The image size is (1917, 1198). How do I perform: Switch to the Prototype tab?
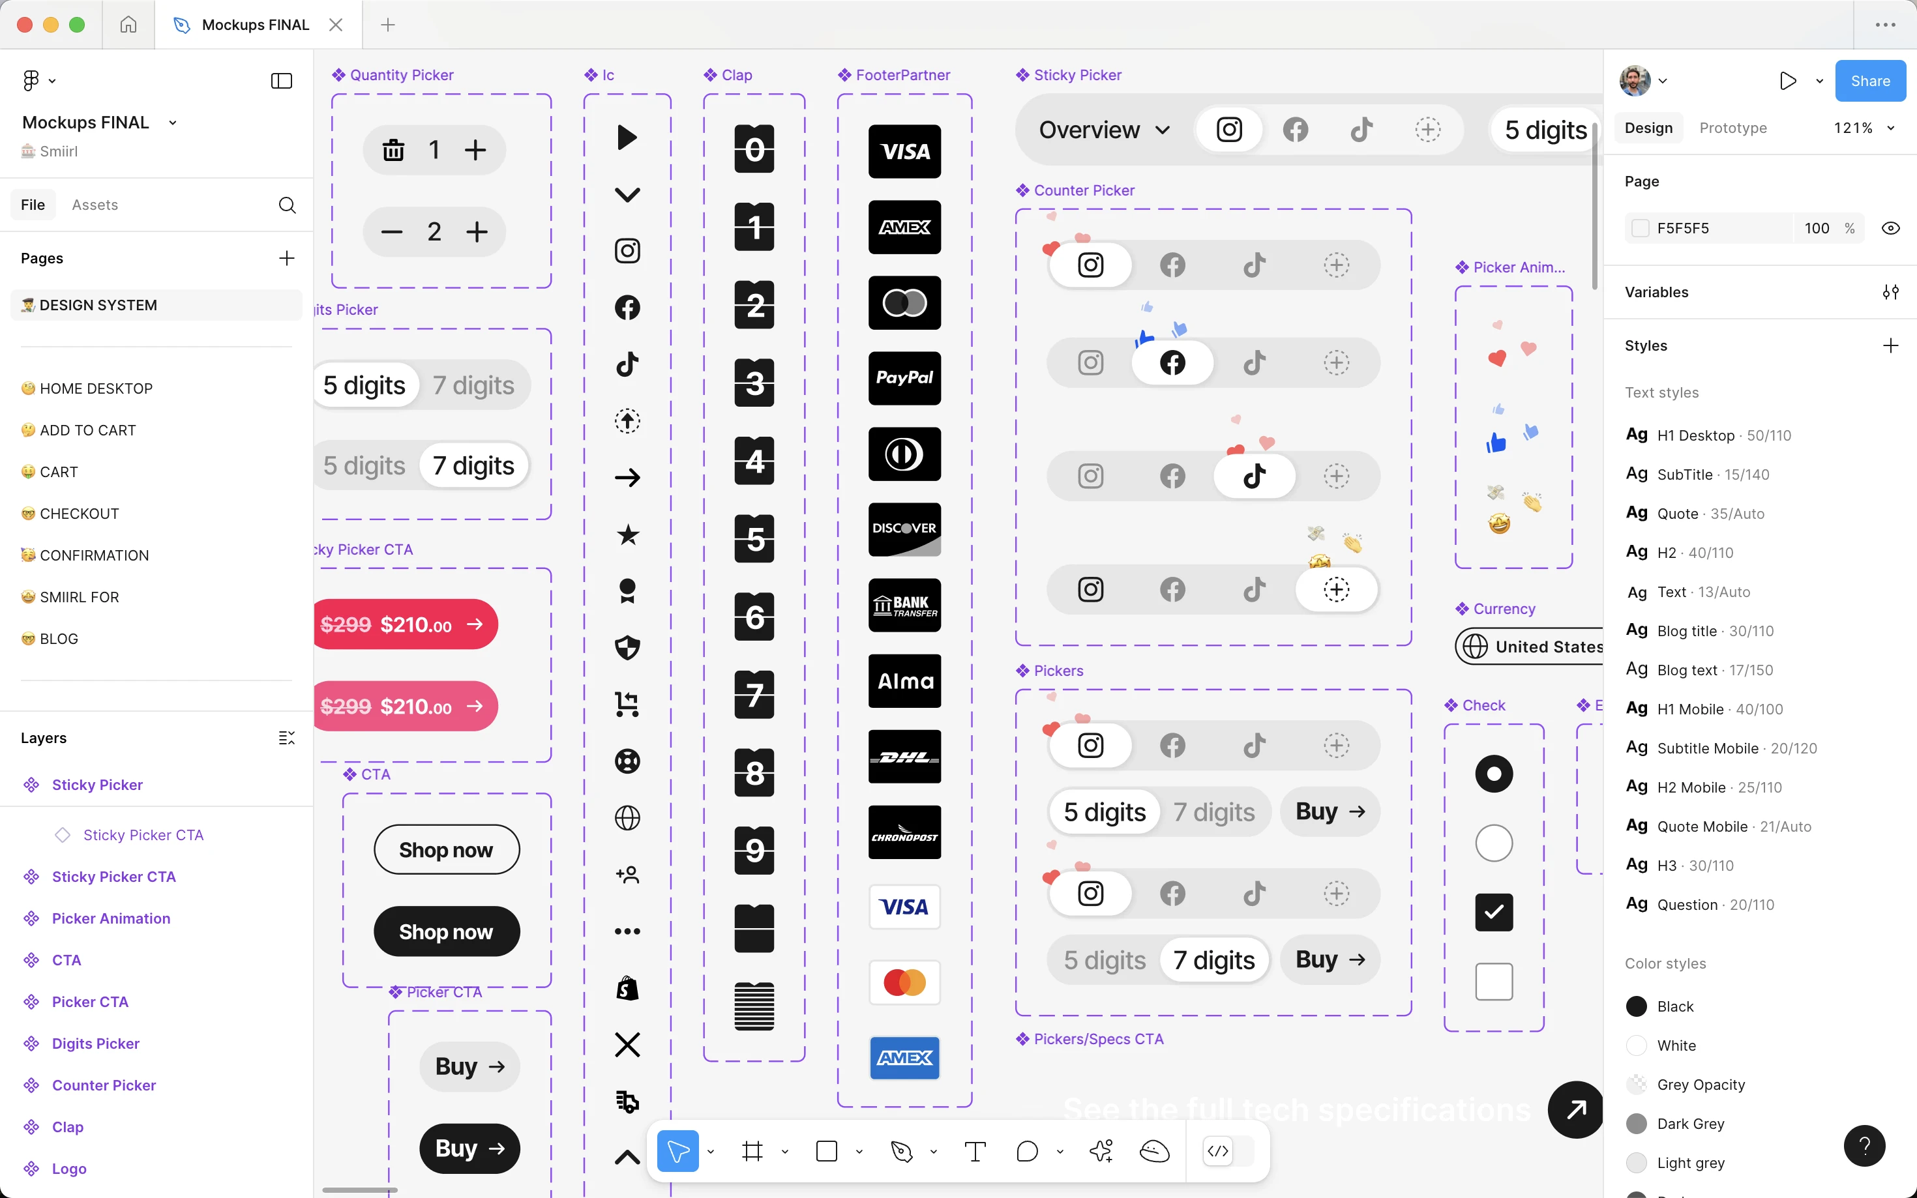tap(1732, 128)
